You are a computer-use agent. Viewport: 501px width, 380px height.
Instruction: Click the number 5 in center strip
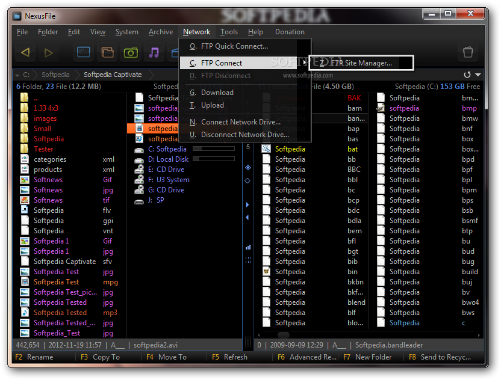[248, 147]
